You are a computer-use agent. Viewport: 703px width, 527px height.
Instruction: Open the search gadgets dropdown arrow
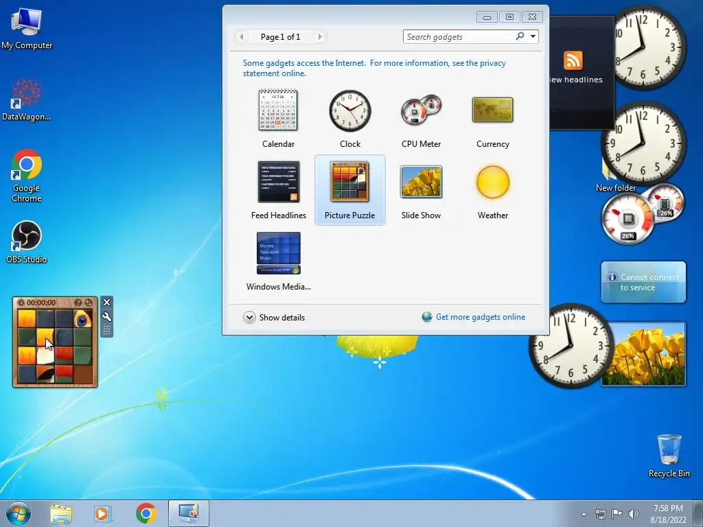(533, 36)
